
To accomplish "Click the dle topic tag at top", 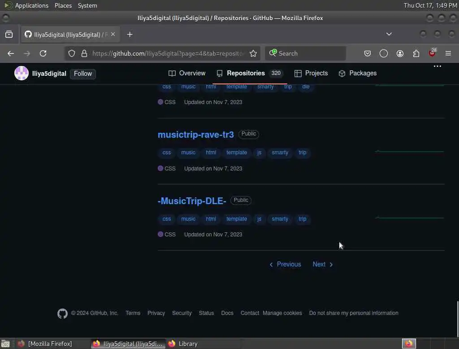I will [x=306, y=87].
